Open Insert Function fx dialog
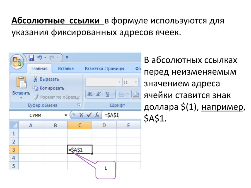This screenshot has height=188, width=251. point(97,115)
